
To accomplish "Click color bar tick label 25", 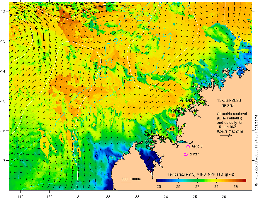I will 159,186.
